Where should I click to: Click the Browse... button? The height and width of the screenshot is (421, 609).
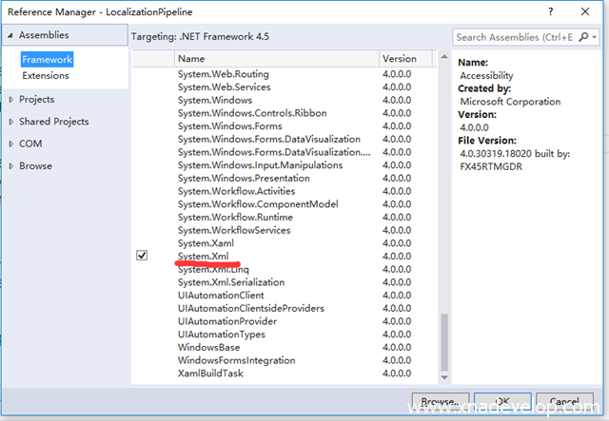[441, 401]
